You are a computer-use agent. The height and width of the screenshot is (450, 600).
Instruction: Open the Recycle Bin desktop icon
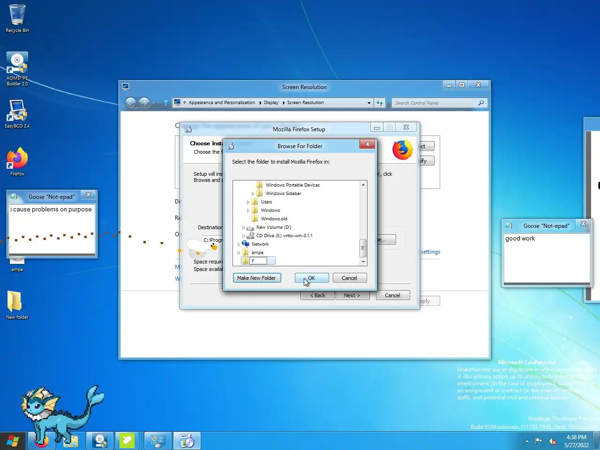(x=17, y=19)
